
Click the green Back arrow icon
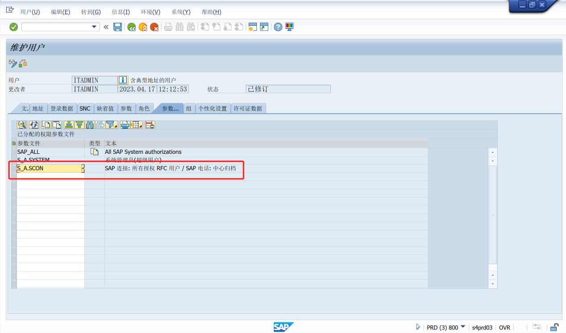pos(132,27)
